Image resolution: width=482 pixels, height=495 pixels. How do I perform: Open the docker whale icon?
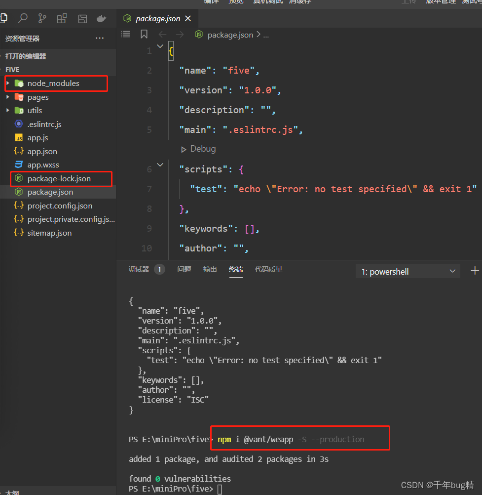coord(102,18)
